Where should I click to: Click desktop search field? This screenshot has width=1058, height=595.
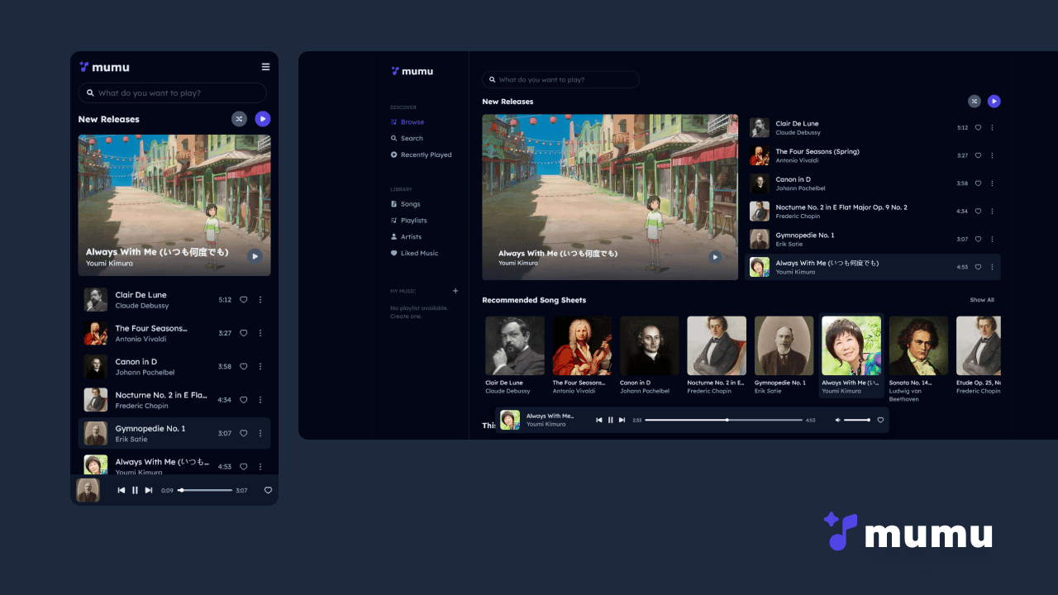tap(560, 79)
